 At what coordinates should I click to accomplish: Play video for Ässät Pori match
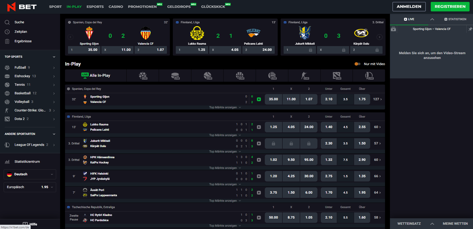point(259,193)
